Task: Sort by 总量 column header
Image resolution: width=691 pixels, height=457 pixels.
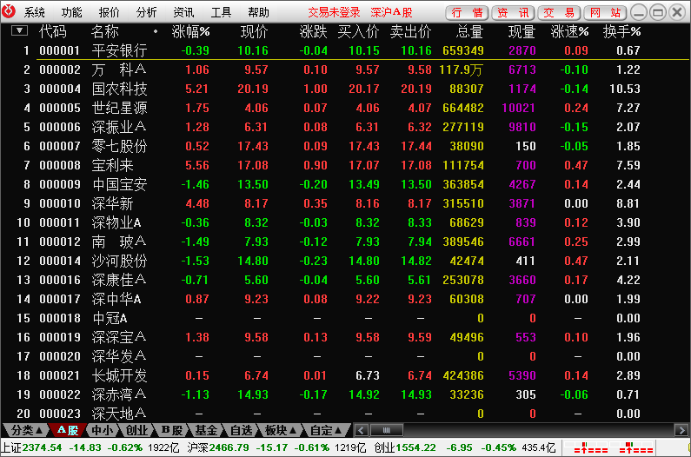Action: click(x=469, y=31)
